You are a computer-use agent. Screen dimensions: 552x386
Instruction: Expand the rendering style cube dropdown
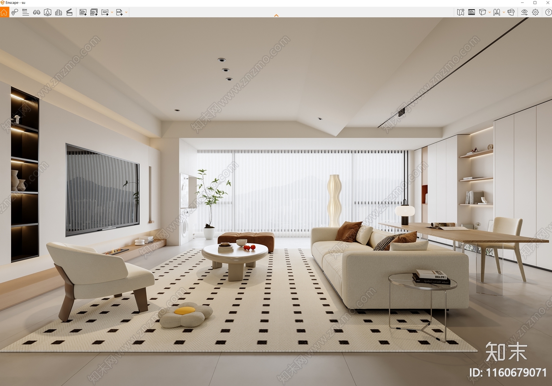(x=490, y=12)
